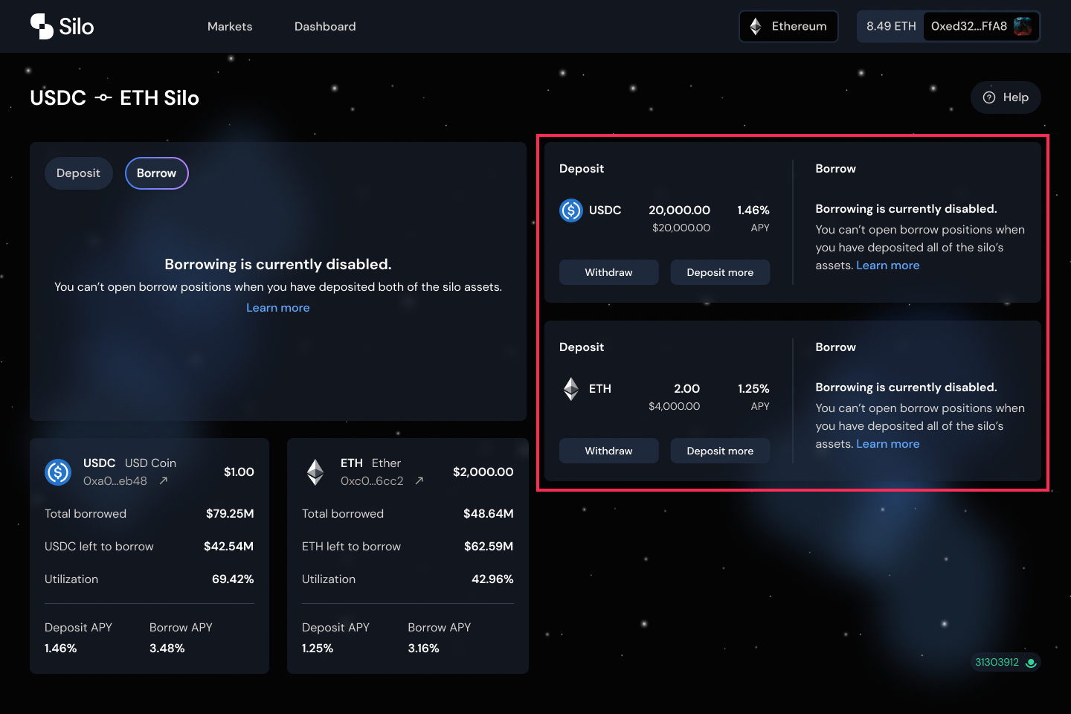This screenshot has width=1071, height=714.
Task: Open the Markets page
Action: click(x=230, y=27)
